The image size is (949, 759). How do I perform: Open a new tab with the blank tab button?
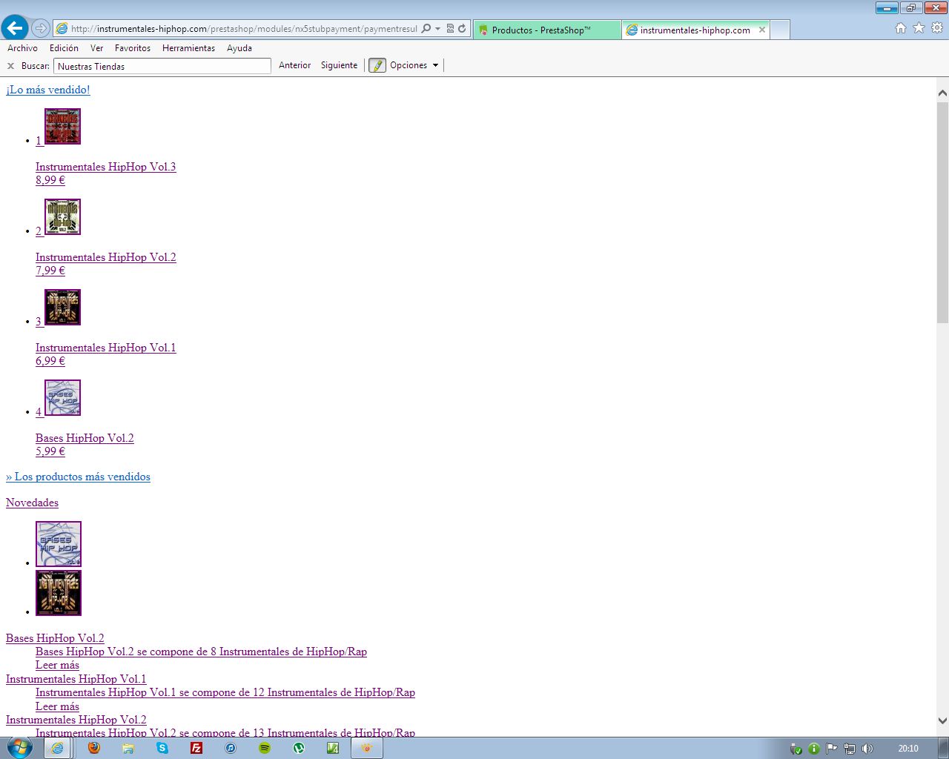[780, 30]
